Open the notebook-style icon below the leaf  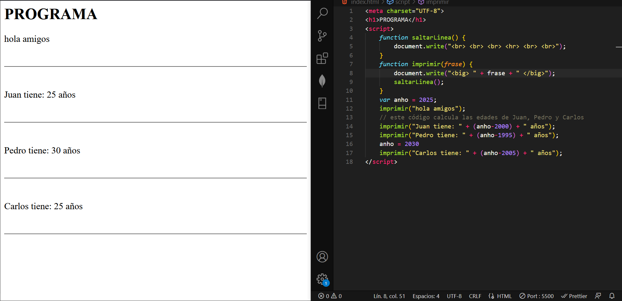pyautogui.click(x=322, y=103)
